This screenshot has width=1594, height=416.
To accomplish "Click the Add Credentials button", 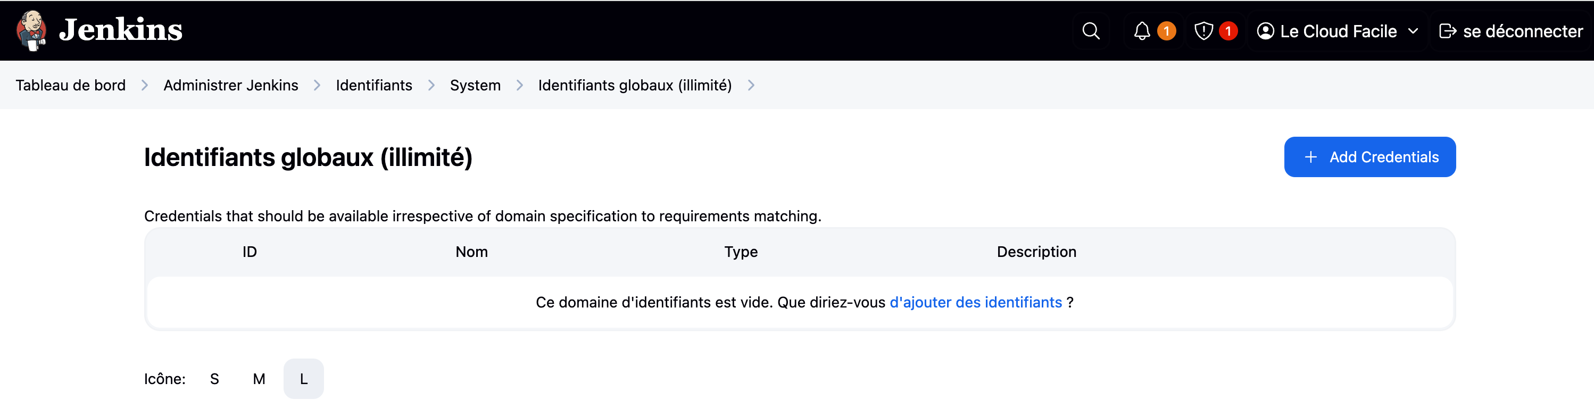I will coord(1369,157).
